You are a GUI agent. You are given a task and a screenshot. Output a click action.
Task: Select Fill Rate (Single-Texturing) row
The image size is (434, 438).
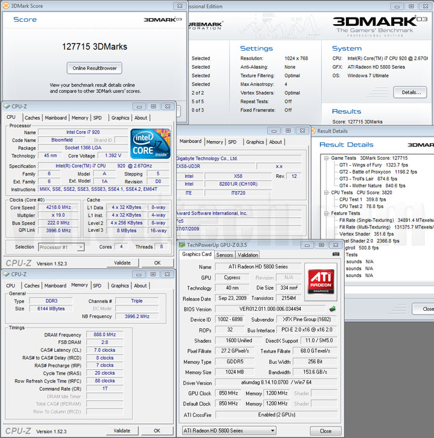pos(386,220)
